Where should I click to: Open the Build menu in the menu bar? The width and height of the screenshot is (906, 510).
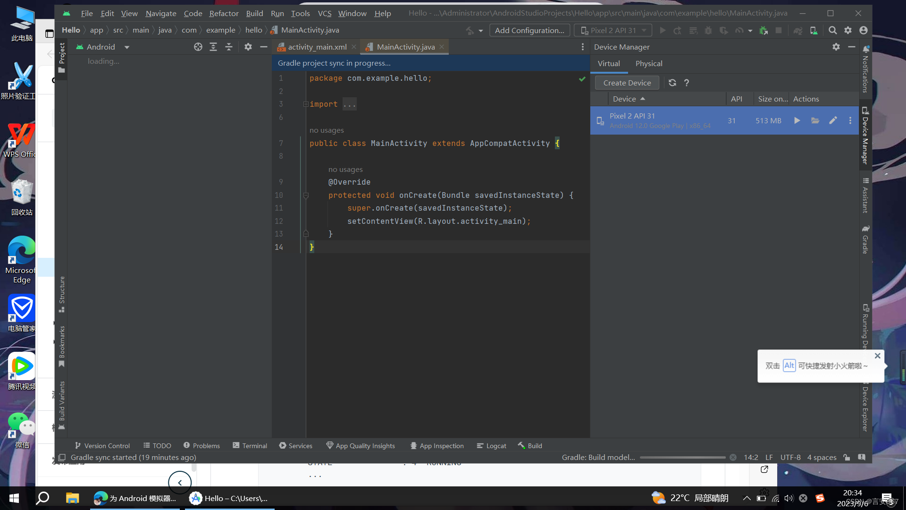(x=254, y=13)
